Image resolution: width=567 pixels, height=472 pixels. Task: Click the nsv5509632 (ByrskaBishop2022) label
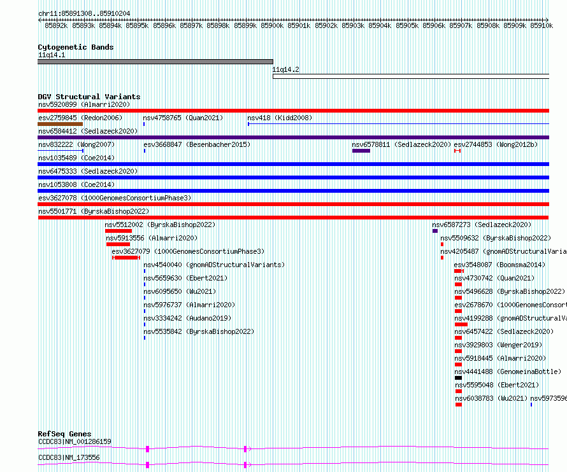(x=496, y=239)
